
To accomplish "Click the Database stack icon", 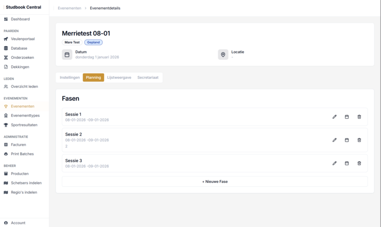I will (6, 48).
